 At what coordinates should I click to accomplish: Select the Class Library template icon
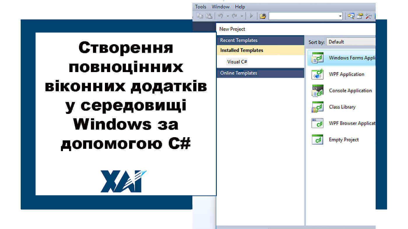(x=318, y=107)
